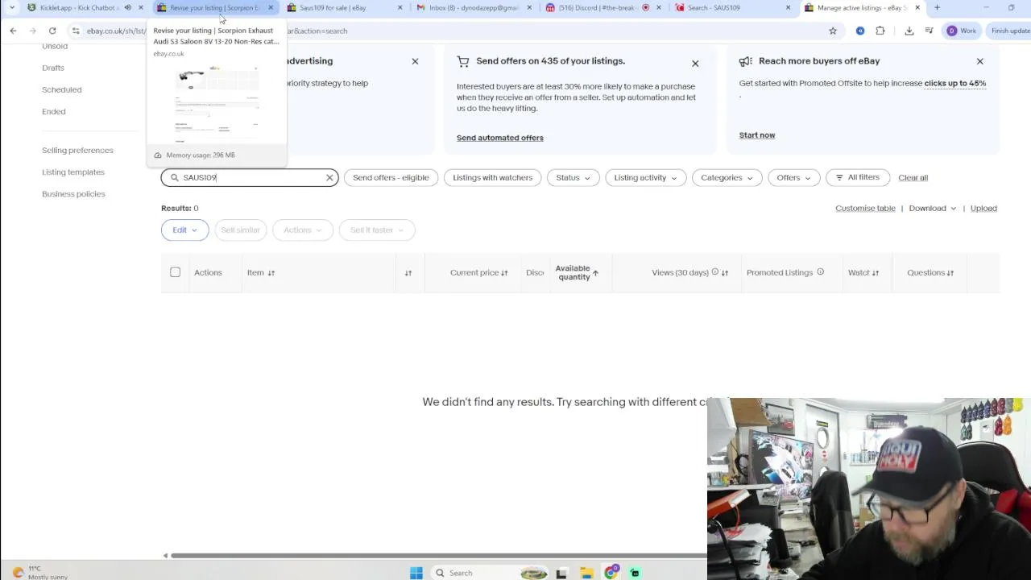Dismiss the advertising promo card
This screenshot has width=1031, height=580.
coord(415,61)
